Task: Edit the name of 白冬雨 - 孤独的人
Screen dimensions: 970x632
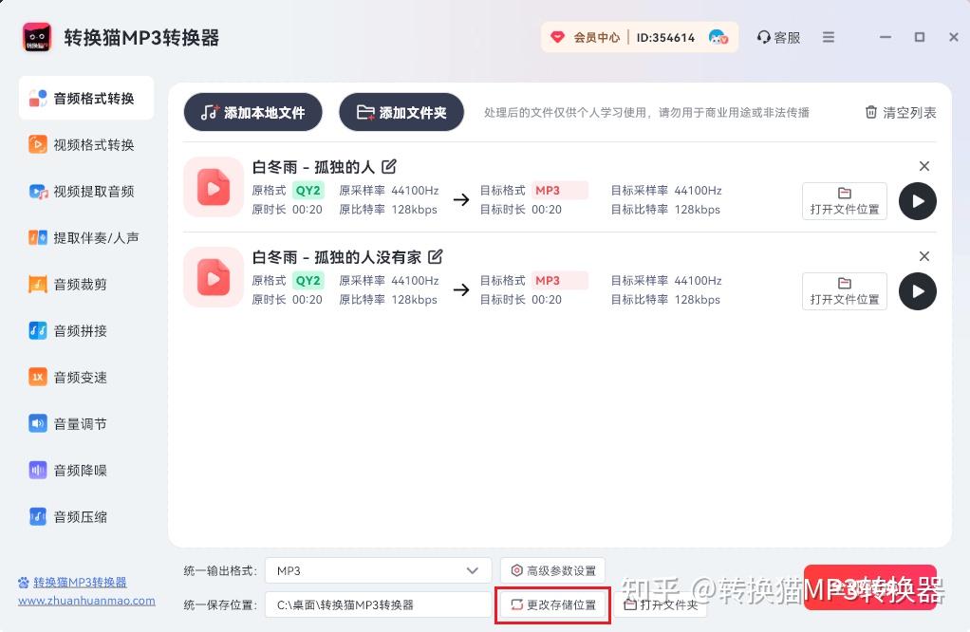Action: click(389, 165)
